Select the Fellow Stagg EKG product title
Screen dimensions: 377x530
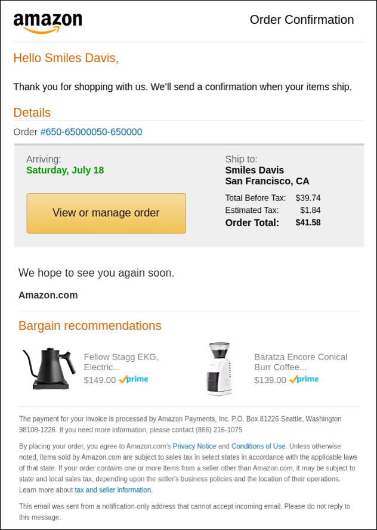[x=121, y=362]
